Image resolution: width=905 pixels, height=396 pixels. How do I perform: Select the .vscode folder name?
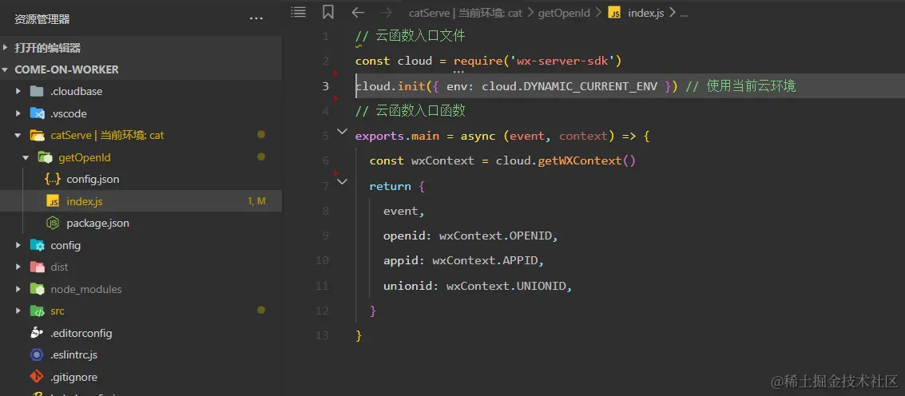69,113
